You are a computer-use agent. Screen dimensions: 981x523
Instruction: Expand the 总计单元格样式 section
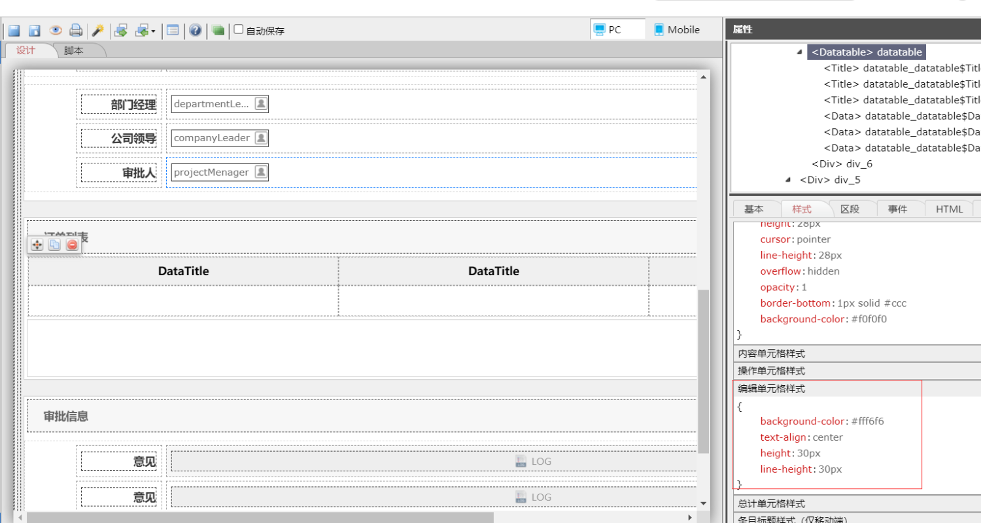tap(857, 503)
